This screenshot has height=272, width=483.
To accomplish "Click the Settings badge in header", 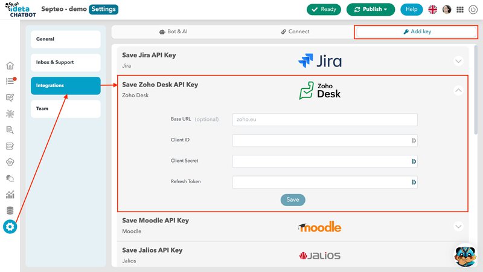I will pos(103,9).
